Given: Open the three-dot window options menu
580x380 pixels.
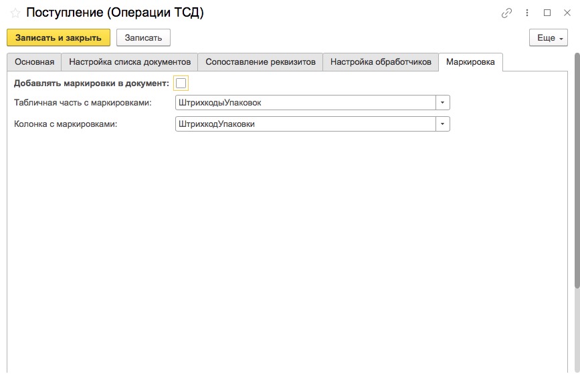Looking at the screenshot, I should (527, 13).
